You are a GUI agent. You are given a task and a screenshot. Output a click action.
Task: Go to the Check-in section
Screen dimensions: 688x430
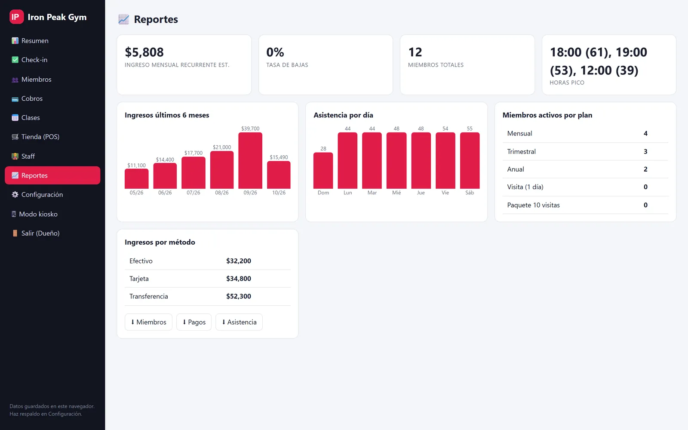pos(52,60)
